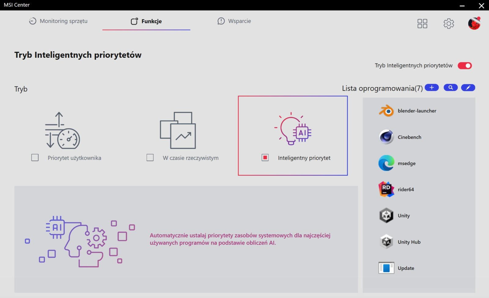489x298 pixels.
Task: Choose the rider64 app icon
Action: [x=386, y=189]
